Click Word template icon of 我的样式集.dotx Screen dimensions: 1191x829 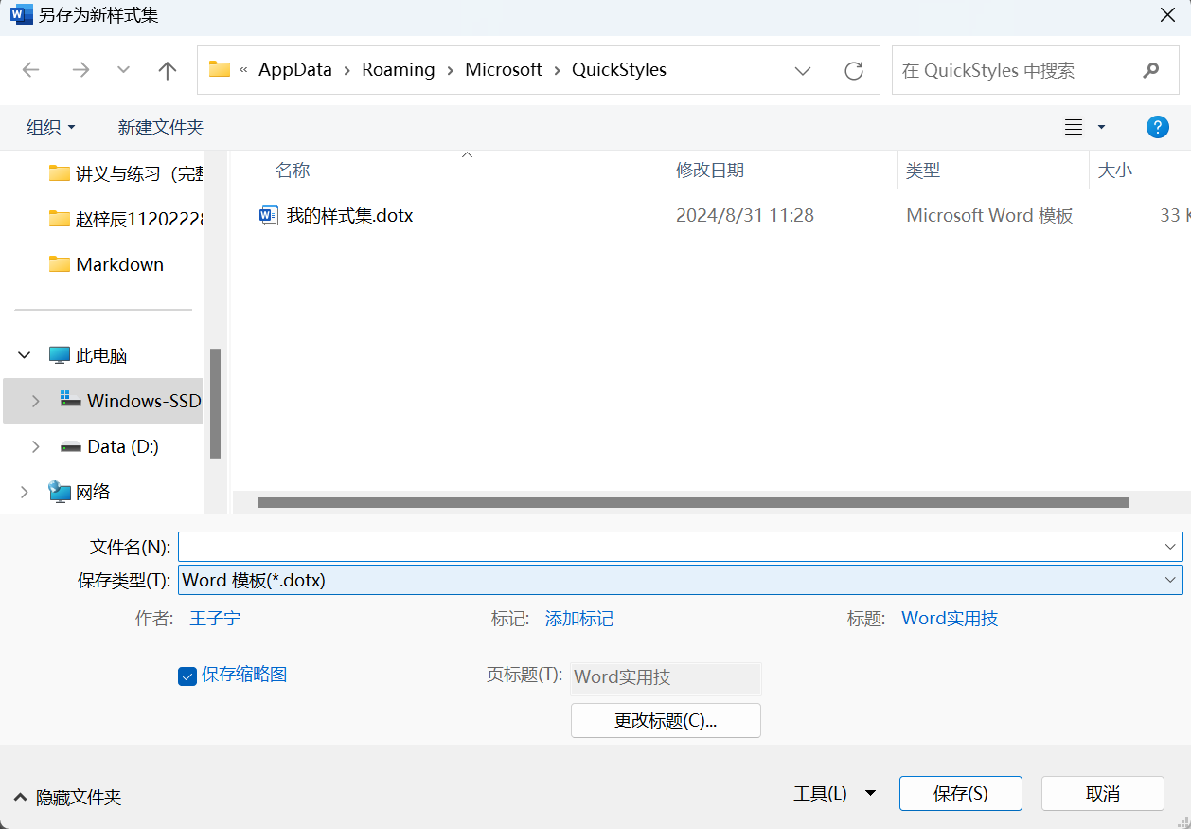pos(269,215)
